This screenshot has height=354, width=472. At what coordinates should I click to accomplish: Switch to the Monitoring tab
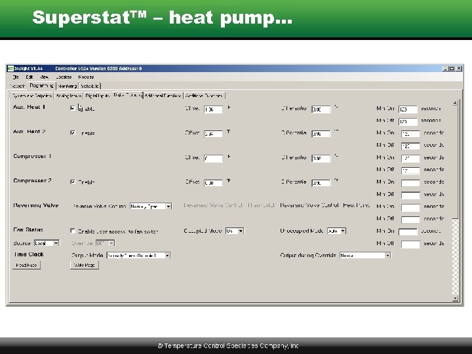tap(67, 86)
